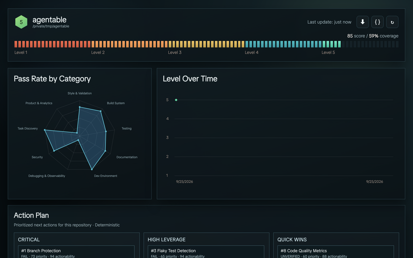Click the agentable project title
This screenshot has height=258, width=413.
click(x=49, y=20)
